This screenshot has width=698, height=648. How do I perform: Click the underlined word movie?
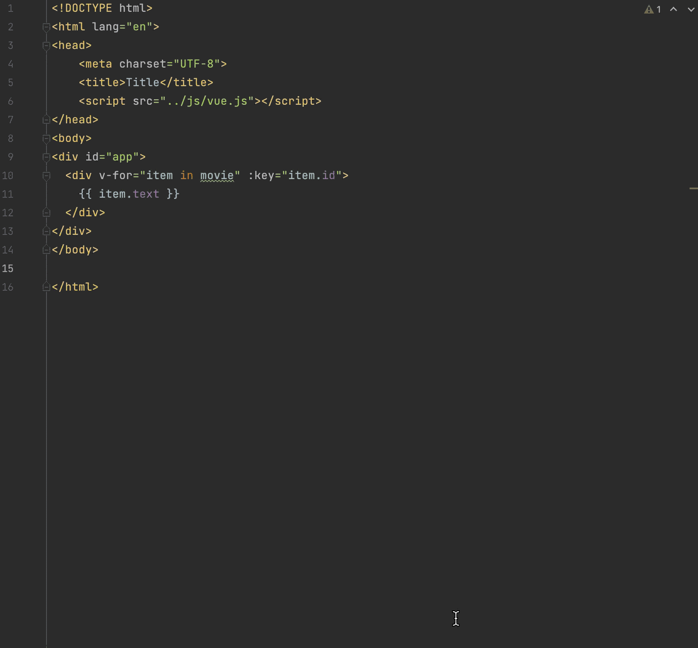click(x=217, y=175)
